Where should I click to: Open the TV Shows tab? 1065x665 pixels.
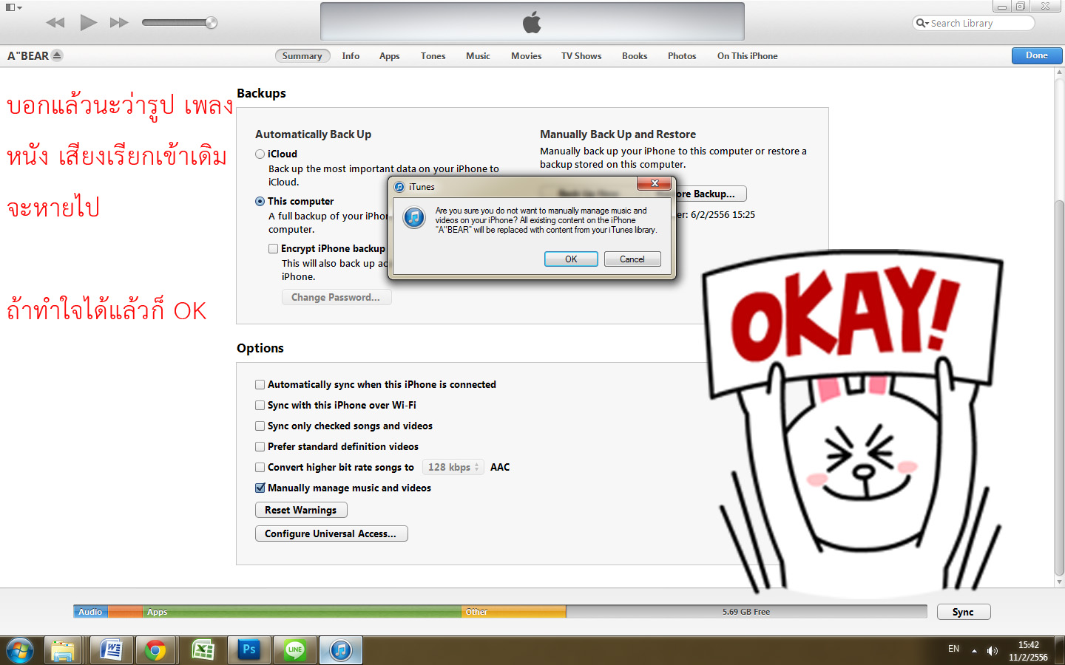pyautogui.click(x=581, y=56)
